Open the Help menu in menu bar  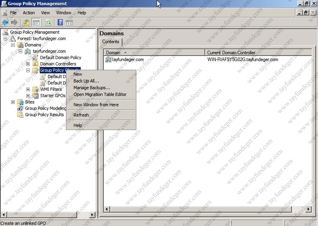point(82,13)
